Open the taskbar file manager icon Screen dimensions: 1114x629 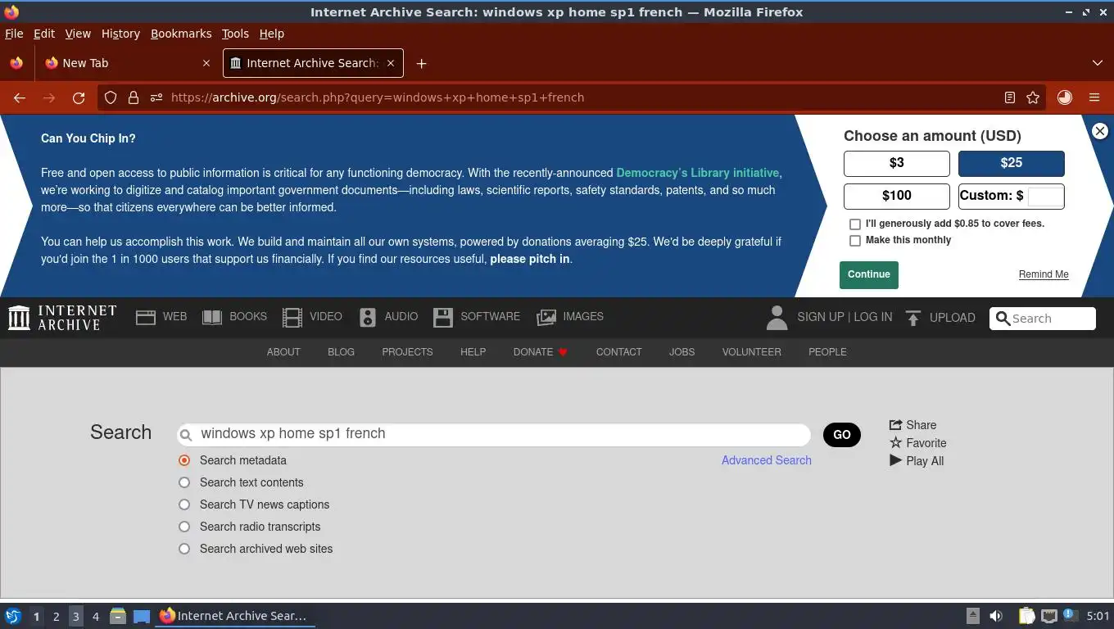(x=118, y=616)
